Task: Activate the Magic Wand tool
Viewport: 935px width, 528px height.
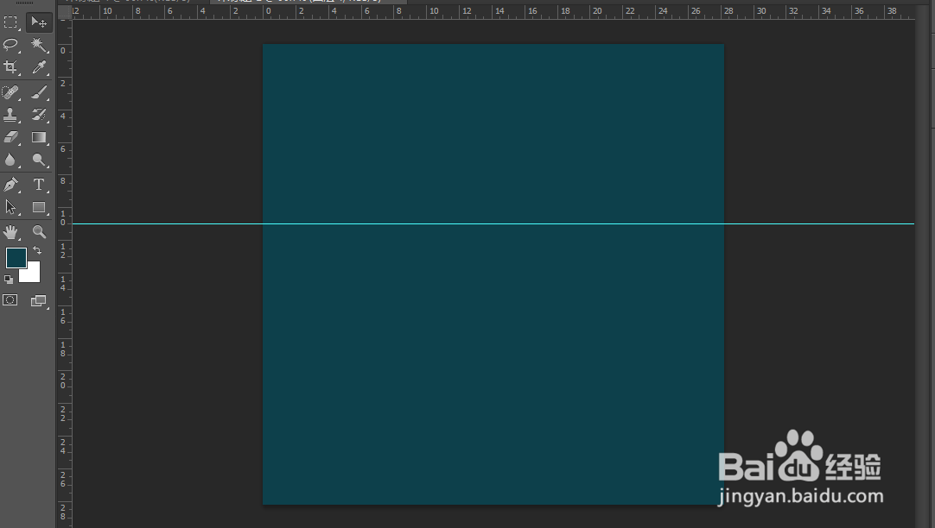Action: tap(39, 45)
